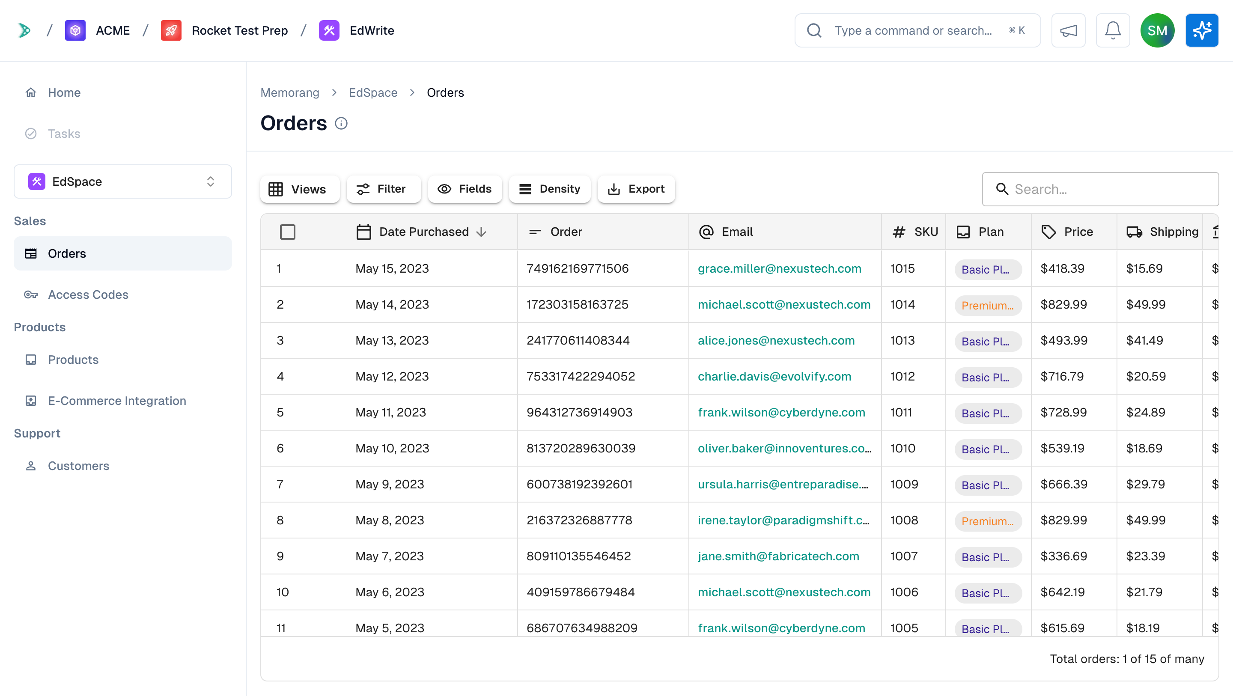Click the Total orders footer text

click(x=1127, y=659)
